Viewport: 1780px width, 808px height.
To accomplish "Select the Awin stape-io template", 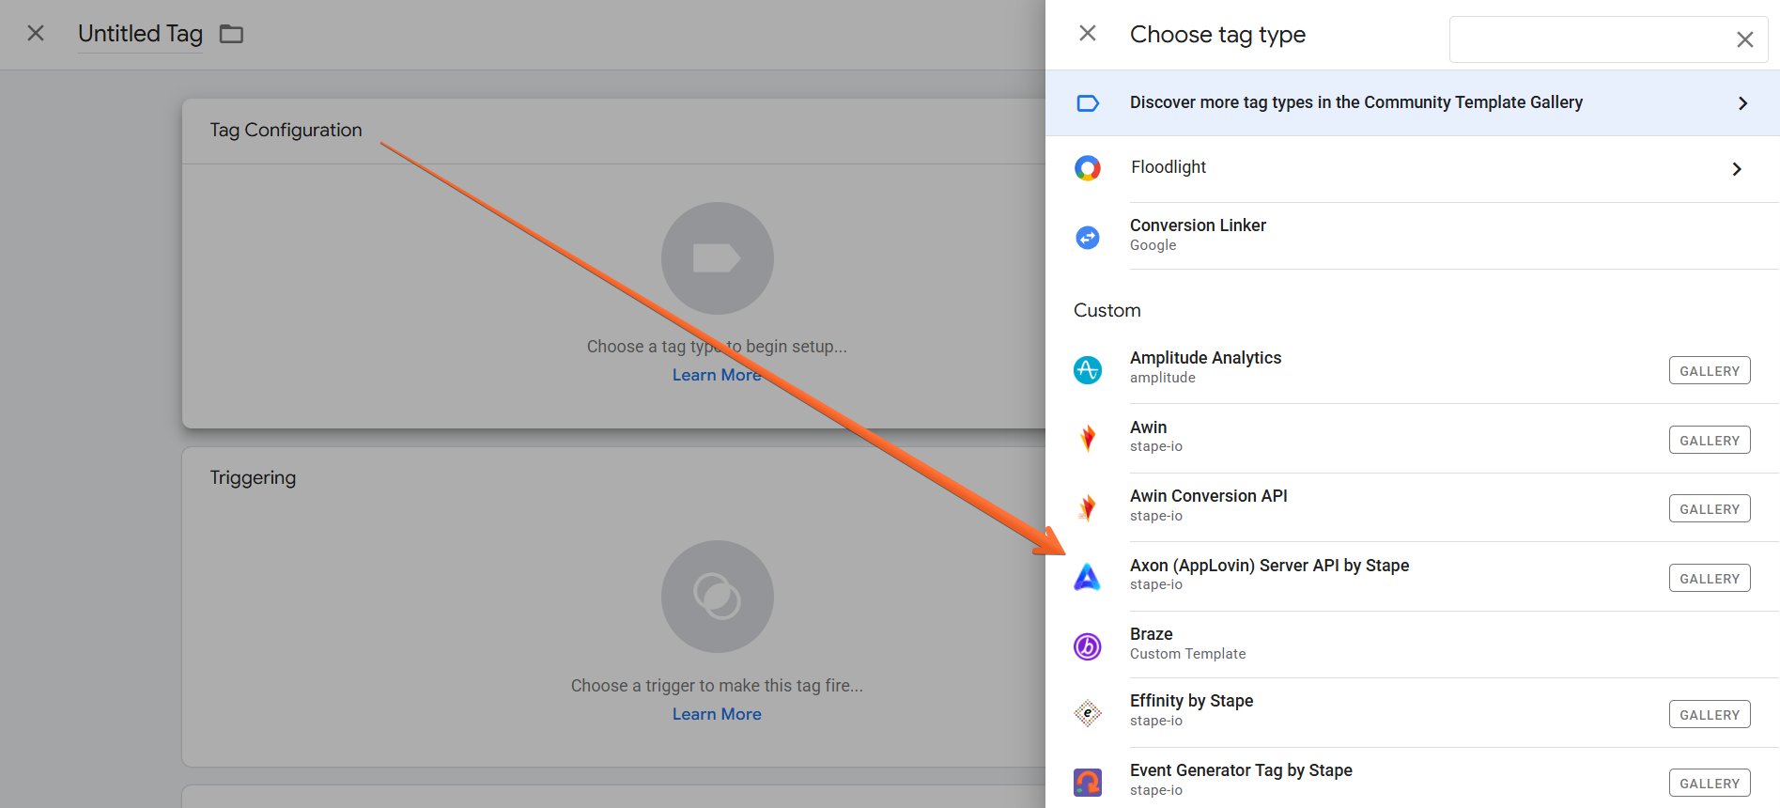I will point(1413,438).
